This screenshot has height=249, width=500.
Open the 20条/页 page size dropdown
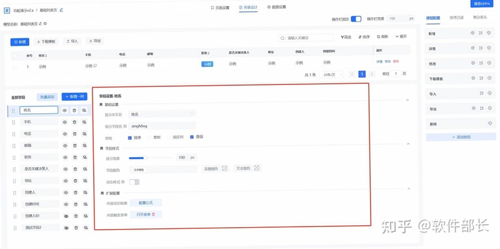coord(332,74)
